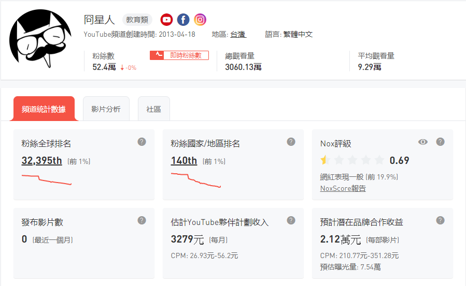Open the 台灣 region link

pos(238,34)
